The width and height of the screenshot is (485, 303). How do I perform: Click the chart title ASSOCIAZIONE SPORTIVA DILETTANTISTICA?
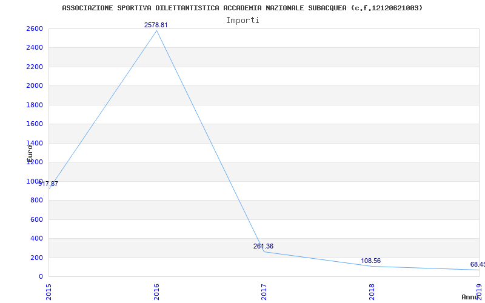coord(242,8)
